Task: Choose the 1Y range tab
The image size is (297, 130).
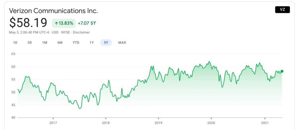Action: coord(92,43)
